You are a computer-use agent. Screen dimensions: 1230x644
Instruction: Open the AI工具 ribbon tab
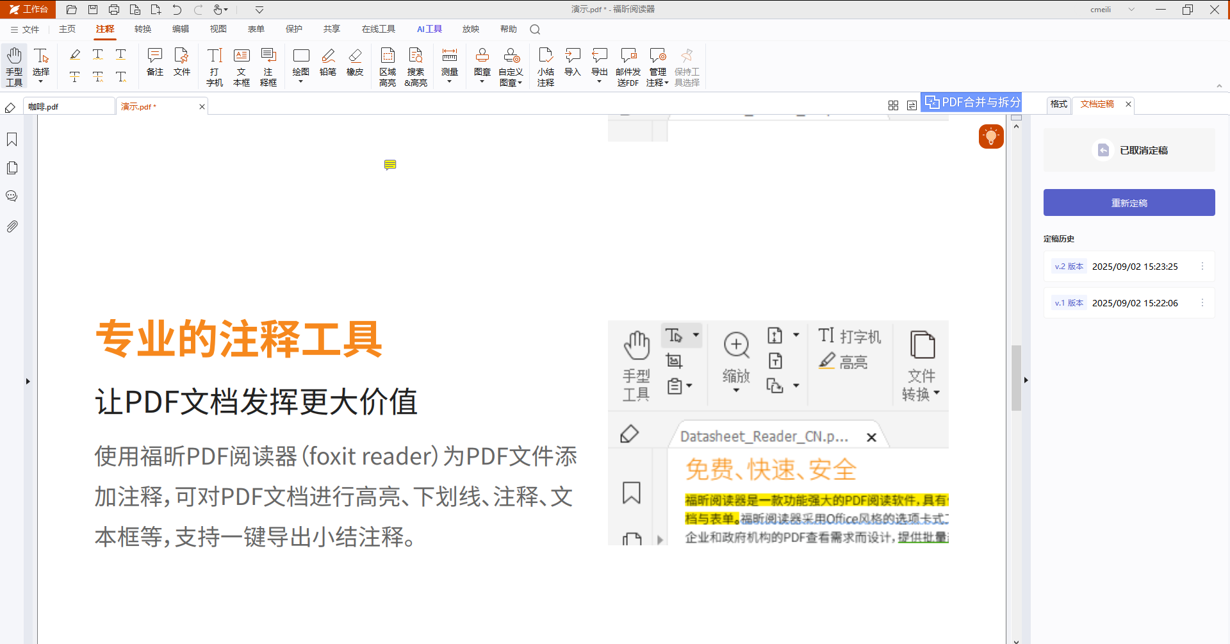(x=429, y=29)
